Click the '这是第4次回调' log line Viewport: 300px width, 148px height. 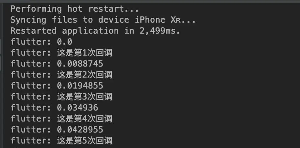(61, 119)
